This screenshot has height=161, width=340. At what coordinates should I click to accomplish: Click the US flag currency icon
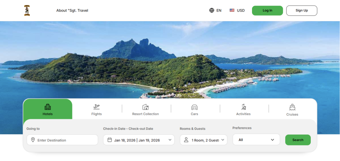tap(232, 10)
